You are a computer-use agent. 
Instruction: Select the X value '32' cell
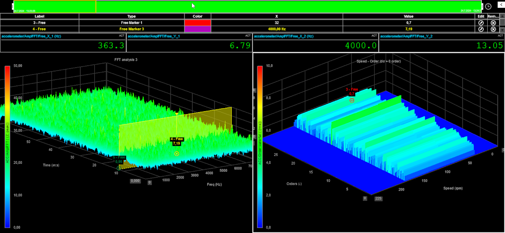[x=277, y=23]
